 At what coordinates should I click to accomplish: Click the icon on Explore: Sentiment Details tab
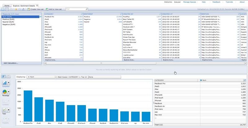click(x=37, y=6)
